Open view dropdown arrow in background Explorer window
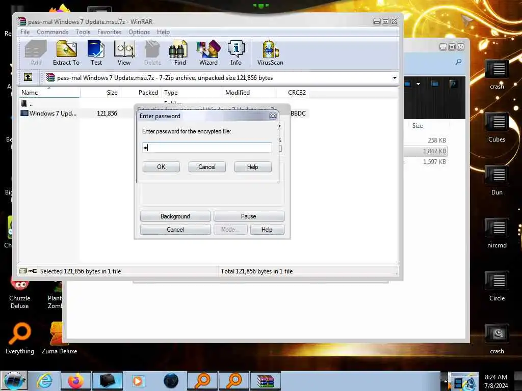Viewport: 522px width, 391px height. pyautogui.click(x=418, y=84)
